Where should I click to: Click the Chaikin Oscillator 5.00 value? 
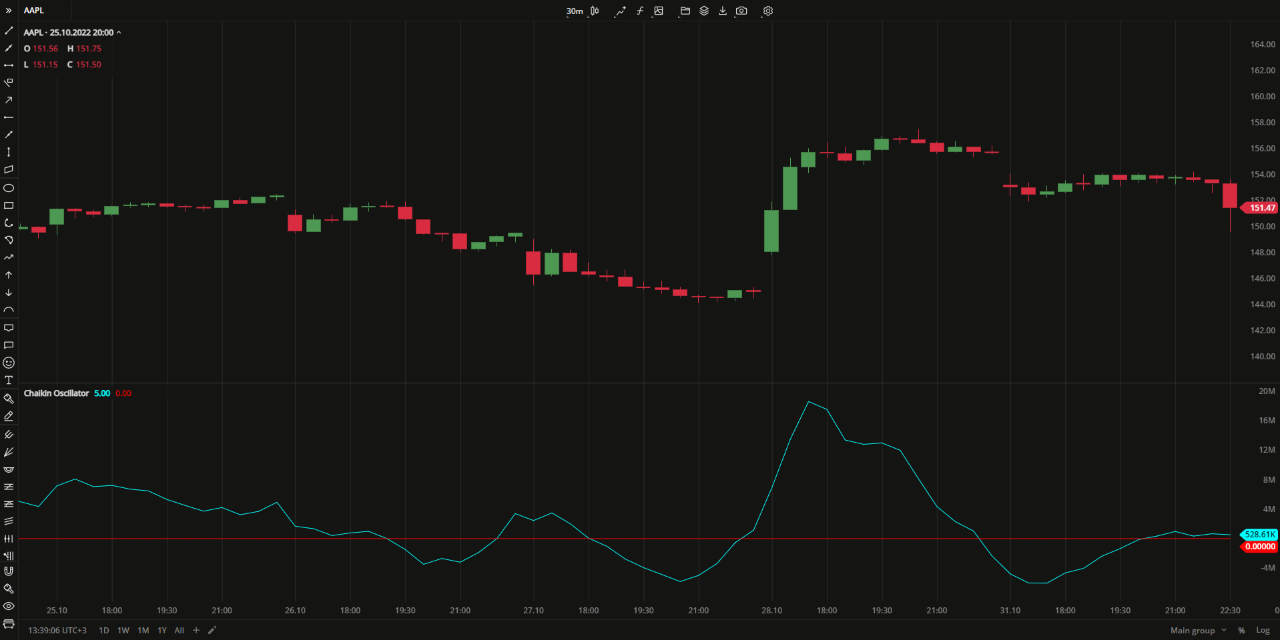pos(102,393)
